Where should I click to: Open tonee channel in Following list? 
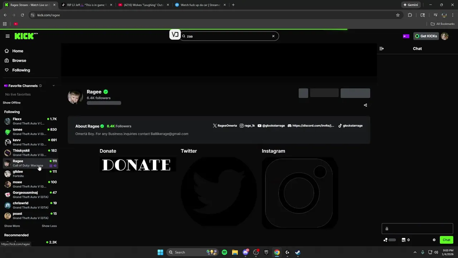tap(30, 132)
